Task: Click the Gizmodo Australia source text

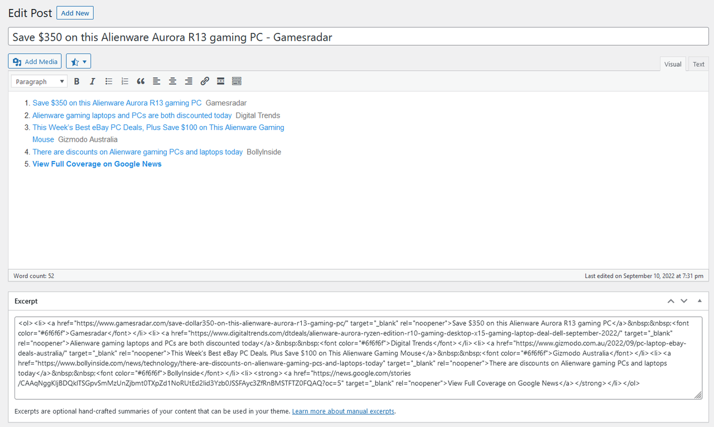Action: (88, 139)
